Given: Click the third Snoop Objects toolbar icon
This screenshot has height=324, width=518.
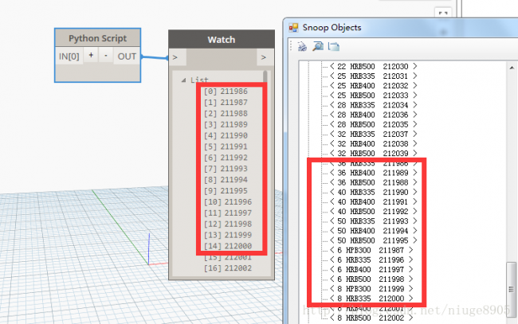Looking at the screenshot, I should pyautogui.click(x=333, y=47).
